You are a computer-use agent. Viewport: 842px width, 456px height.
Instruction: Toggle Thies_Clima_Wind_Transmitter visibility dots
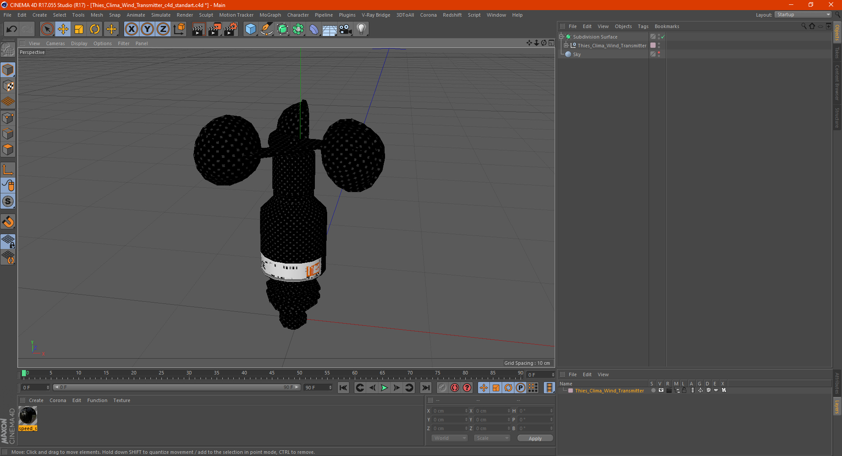659,45
